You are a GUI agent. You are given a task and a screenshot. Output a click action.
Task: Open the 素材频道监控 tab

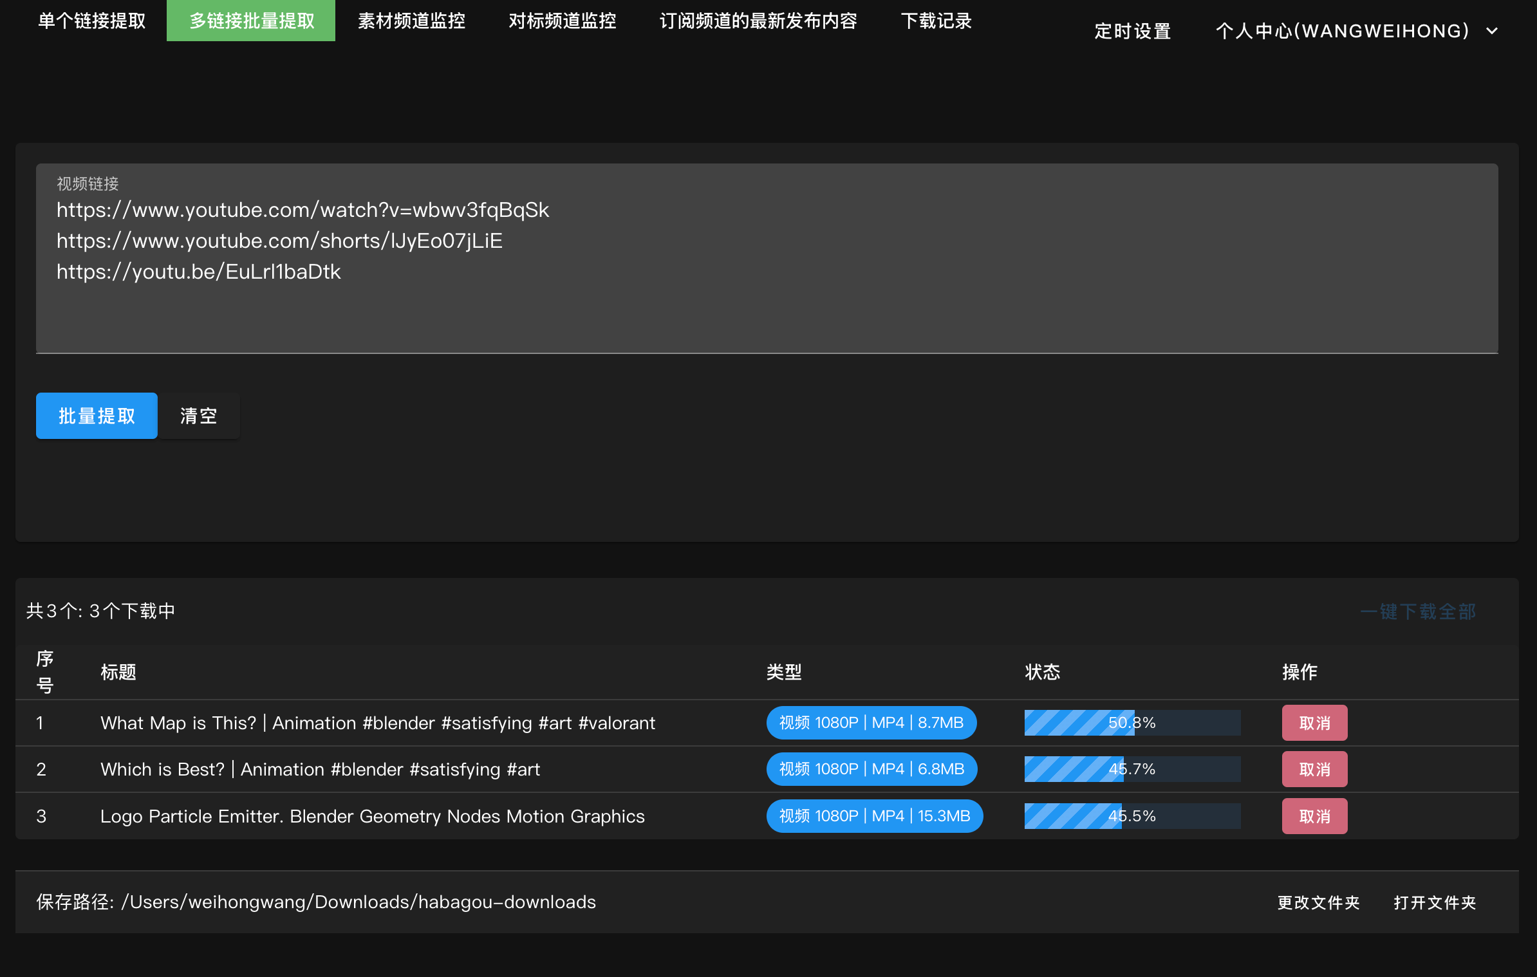click(411, 21)
